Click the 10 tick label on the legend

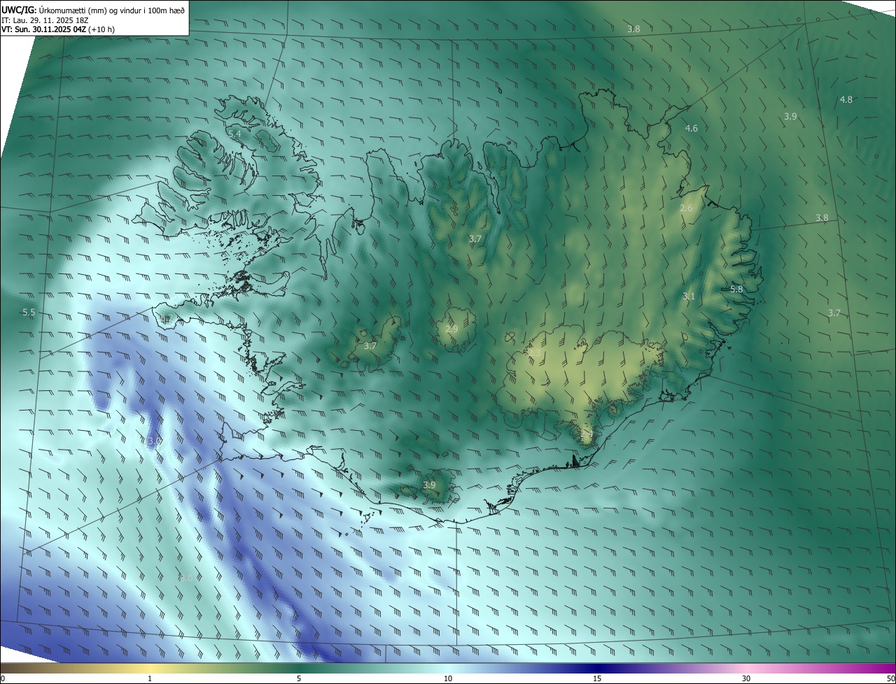[x=448, y=678]
